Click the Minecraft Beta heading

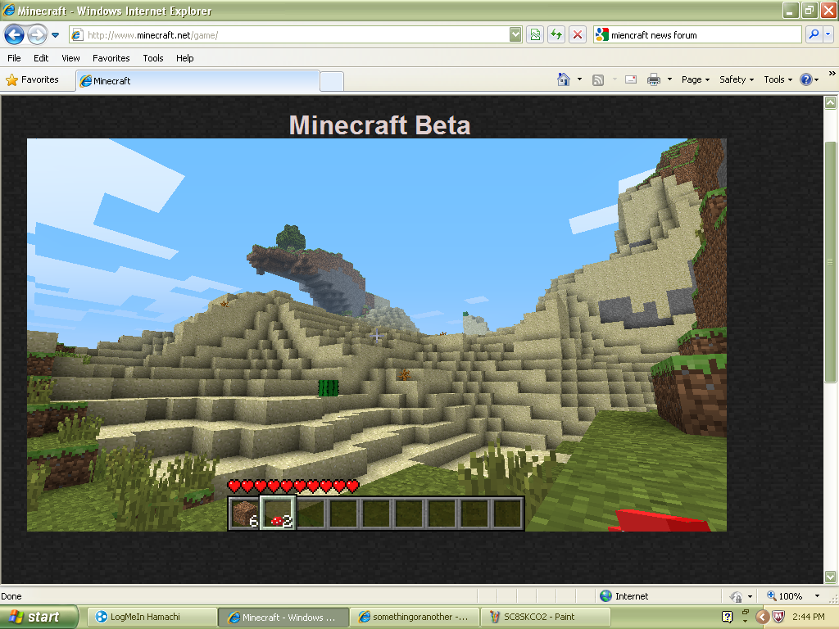tap(379, 125)
